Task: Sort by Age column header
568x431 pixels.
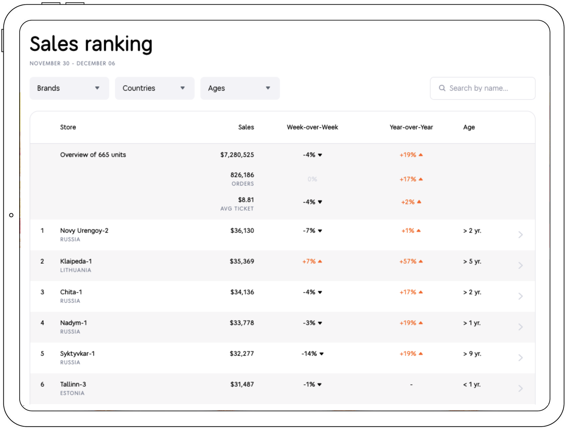Action: point(469,127)
